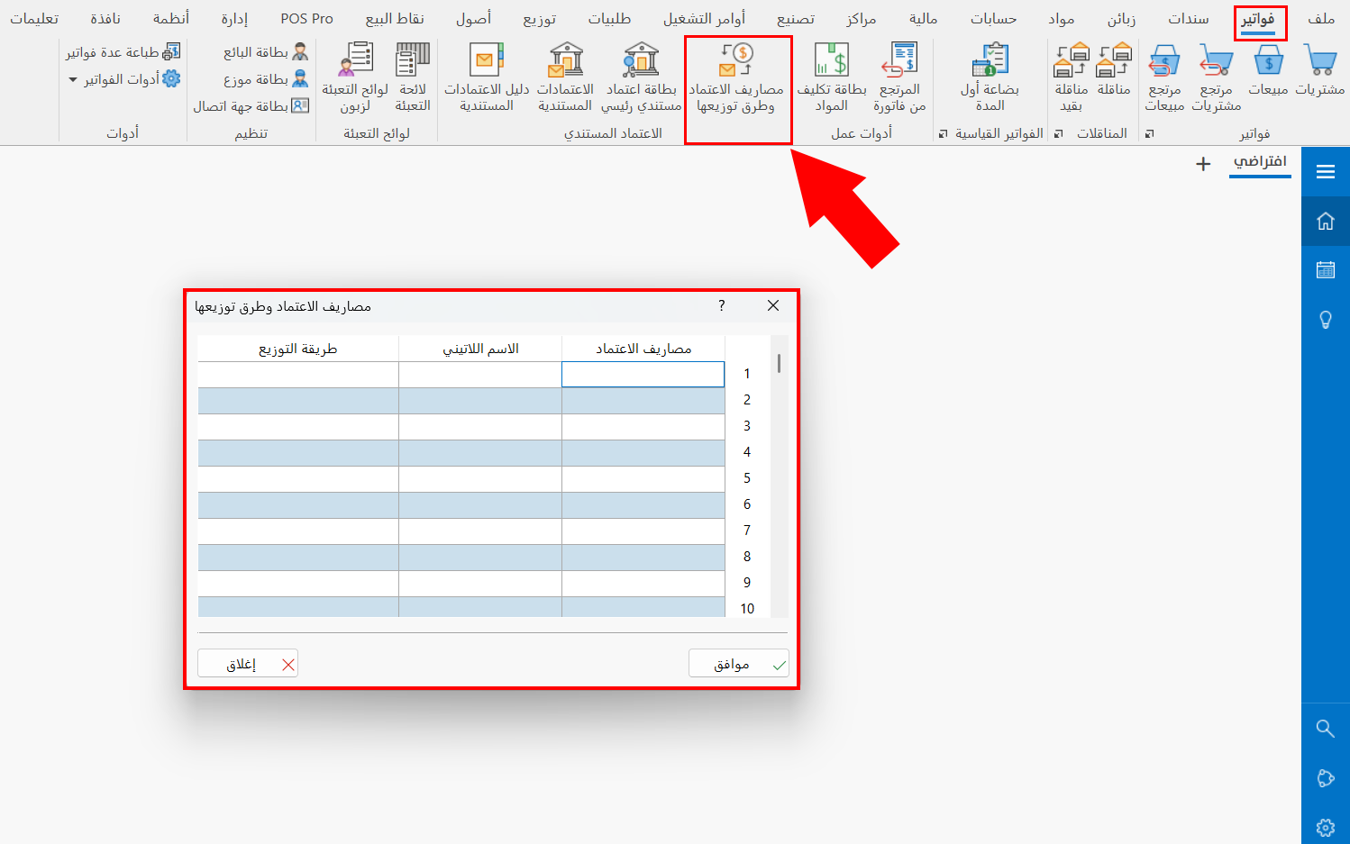
Task: Select the افتراضي workspace tab
Action: (x=1260, y=162)
